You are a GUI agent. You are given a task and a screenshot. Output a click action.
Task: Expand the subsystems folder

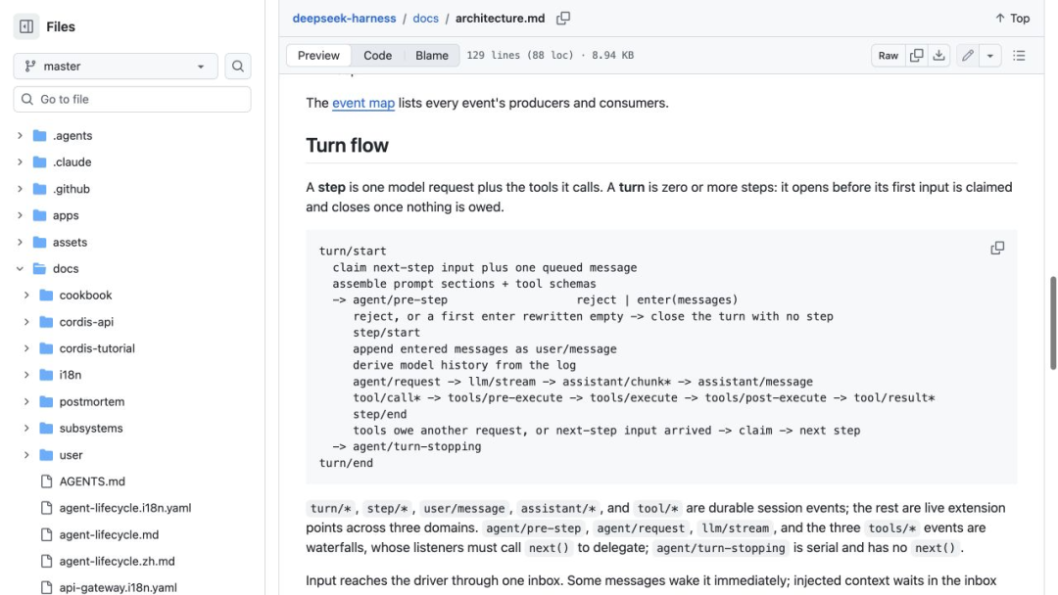click(x=26, y=428)
